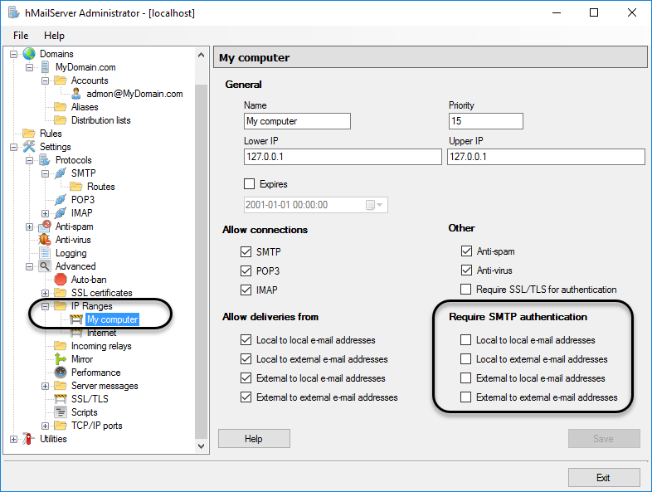Expand the IMAP node
Screen dimensions: 652x492
(46, 213)
